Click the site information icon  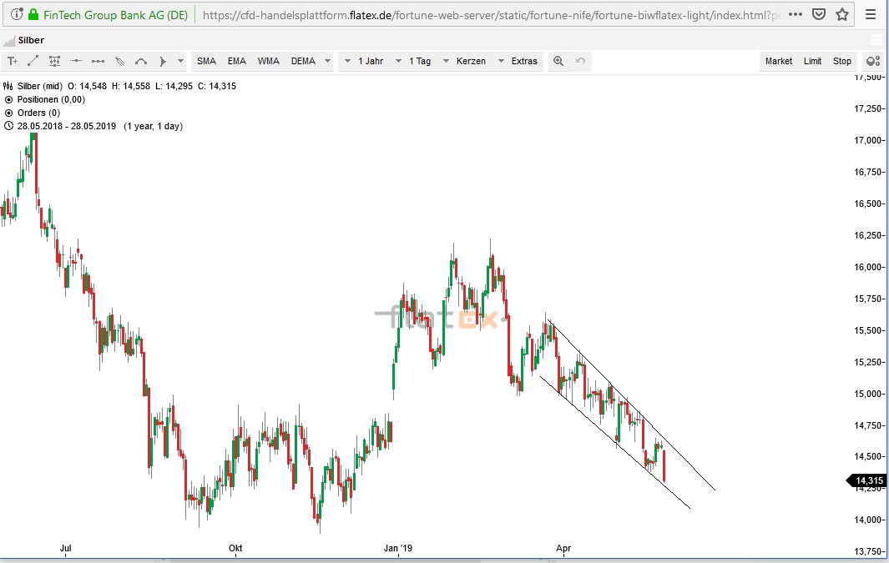click(x=17, y=15)
